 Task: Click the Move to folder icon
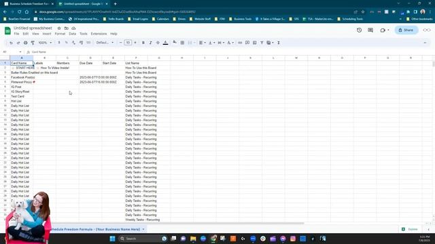click(67, 28)
